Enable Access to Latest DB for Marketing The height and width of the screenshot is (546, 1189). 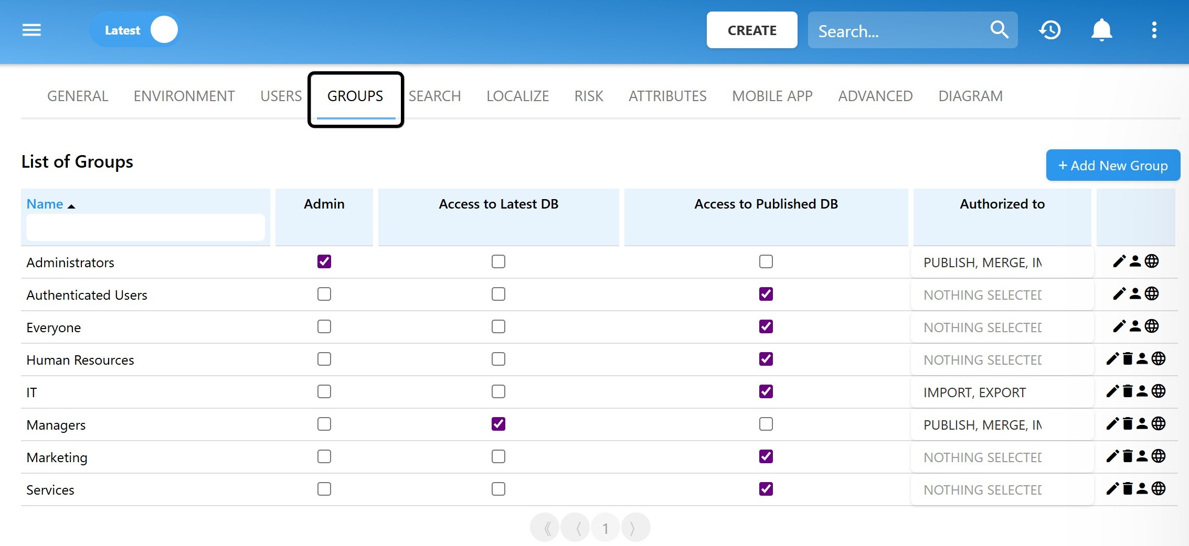[498, 456]
